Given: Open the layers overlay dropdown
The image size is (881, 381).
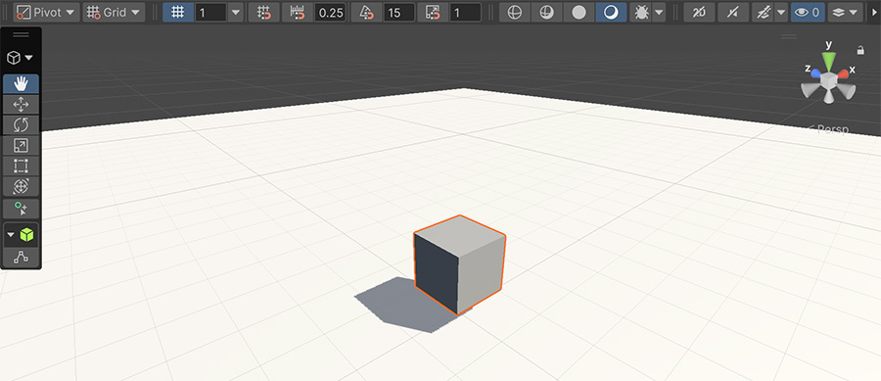Looking at the screenshot, I should pos(845,13).
